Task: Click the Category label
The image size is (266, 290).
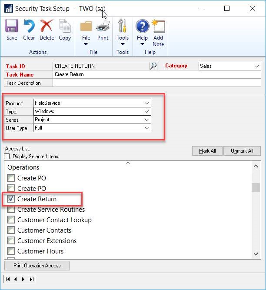Action: 176,66
